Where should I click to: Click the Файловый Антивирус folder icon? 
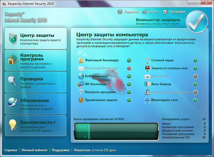coord(81,60)
